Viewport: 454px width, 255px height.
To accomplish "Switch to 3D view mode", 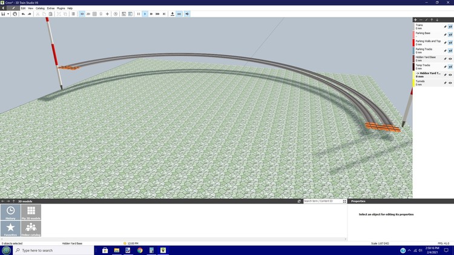I will pyautogui.click(x=82, y=14).
